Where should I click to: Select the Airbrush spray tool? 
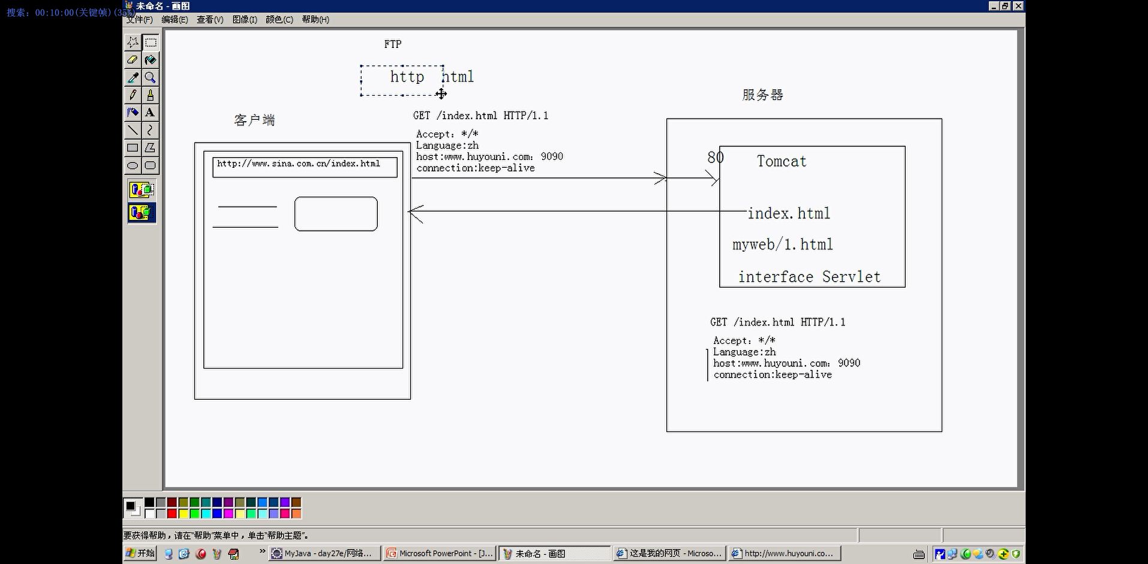[x=133, y=112]
